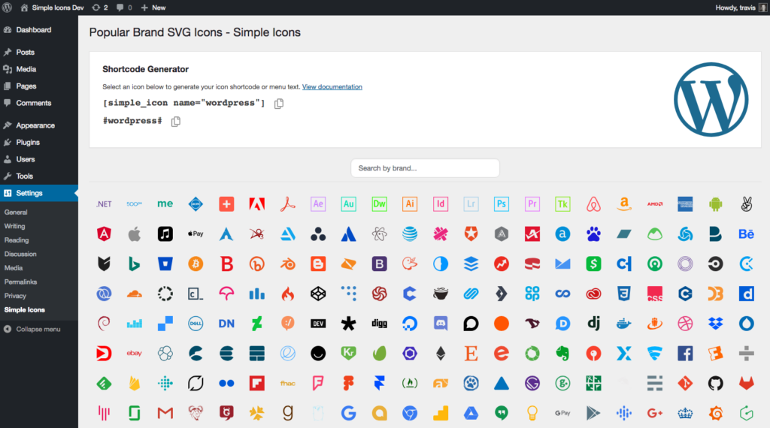Open Reading settings submenu
The width and height of the screenshot is (770, 428).
click(x=17, y=240)
